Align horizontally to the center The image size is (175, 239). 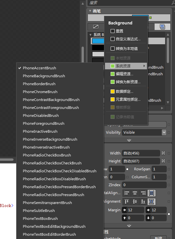point(135,193)
